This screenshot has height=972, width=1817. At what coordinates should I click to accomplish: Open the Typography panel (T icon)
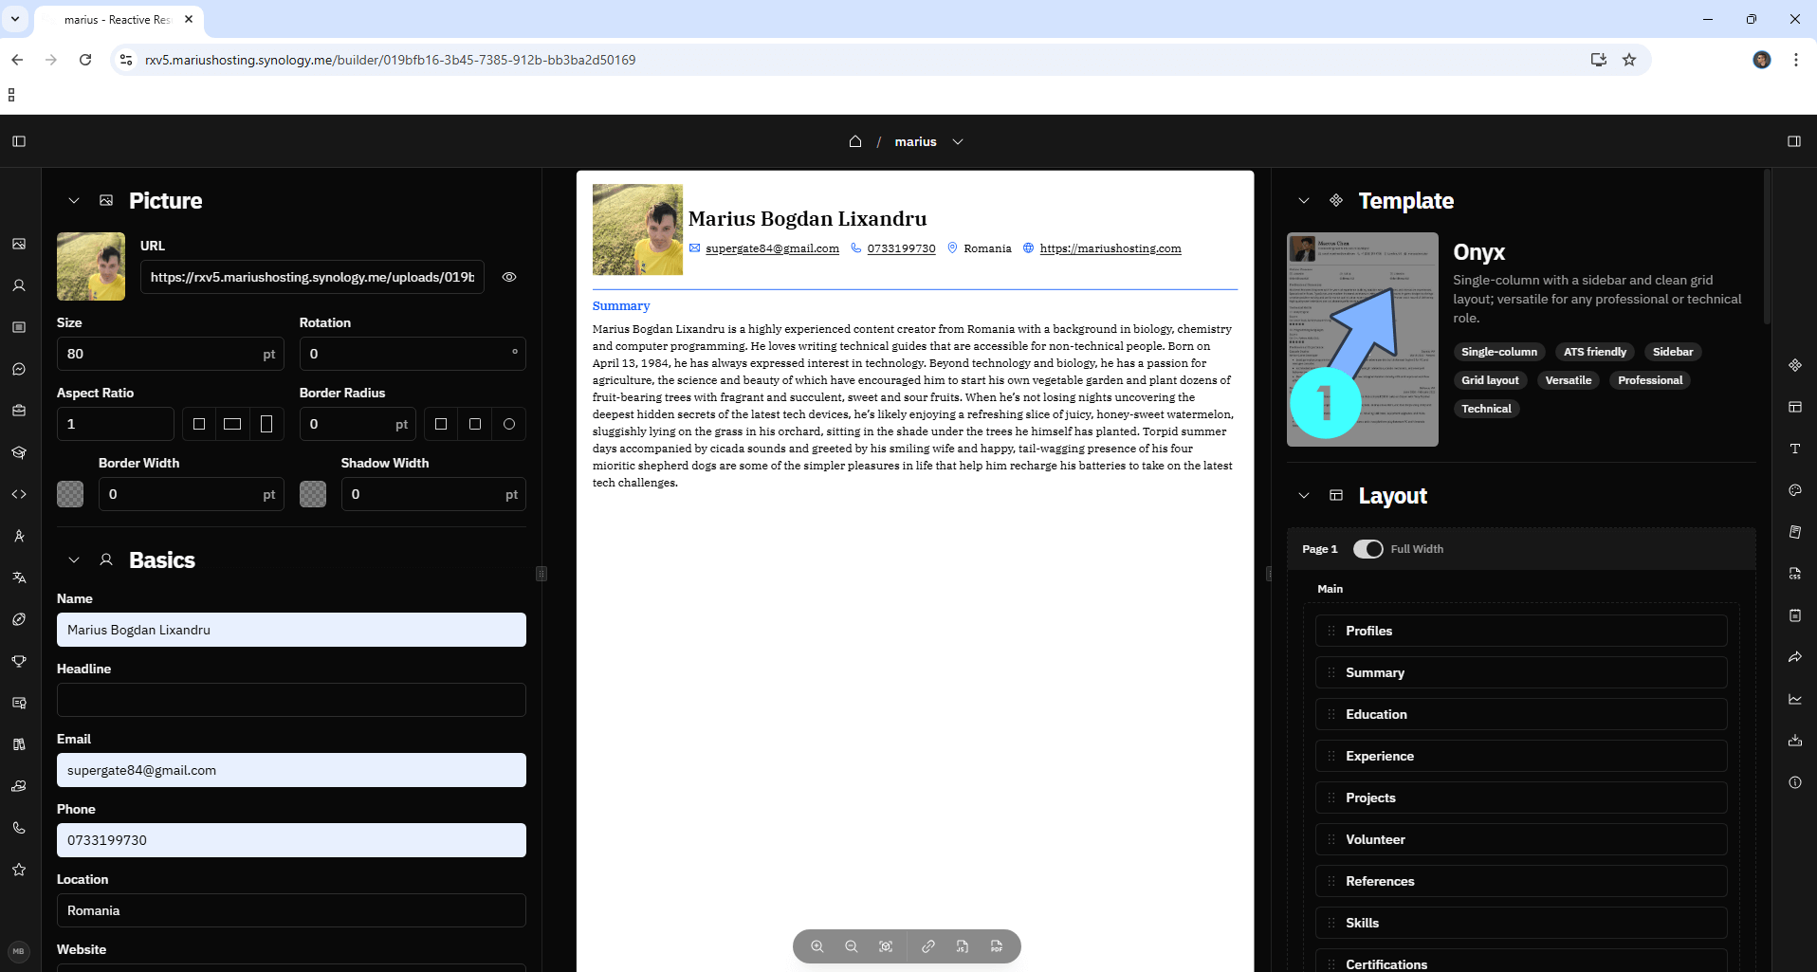[1795, 449]
